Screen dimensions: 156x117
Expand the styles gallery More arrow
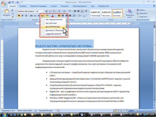click(124, 16)
